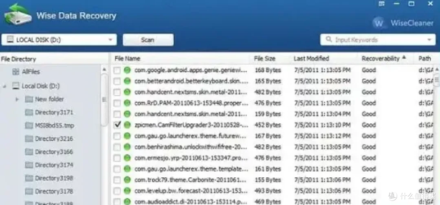Select Directory3178 in the folder tree
Image resolution: width=440 pixels, height=205 pixels.
click(x=54, y=191)
